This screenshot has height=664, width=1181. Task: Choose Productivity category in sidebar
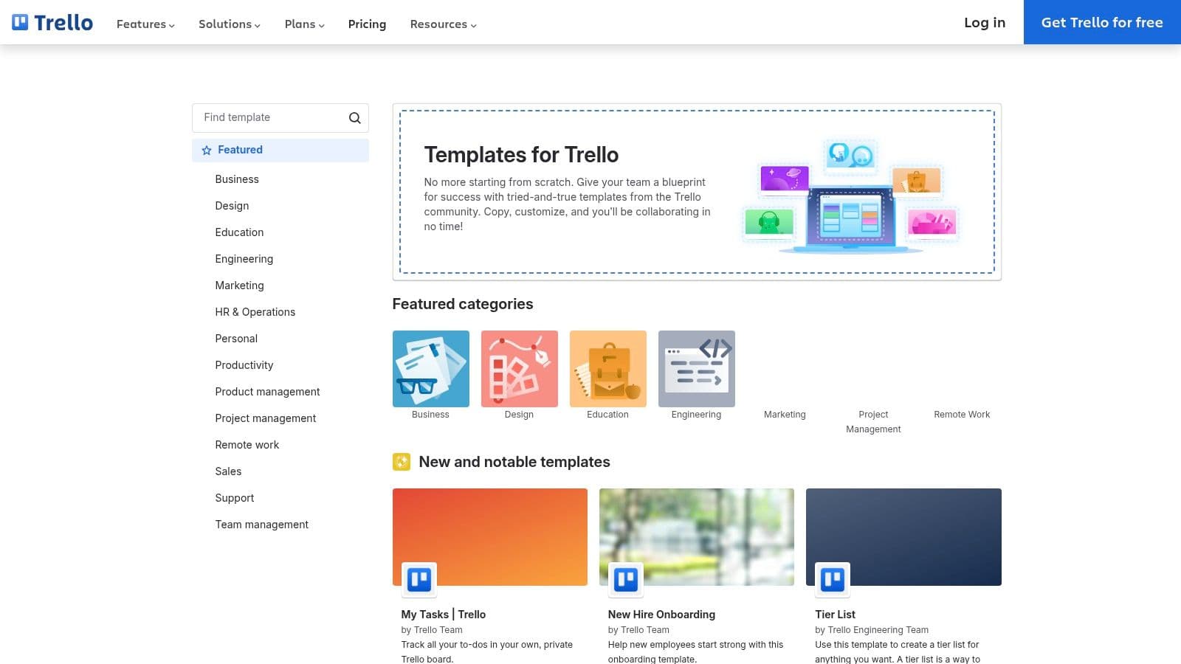(244, 365)
